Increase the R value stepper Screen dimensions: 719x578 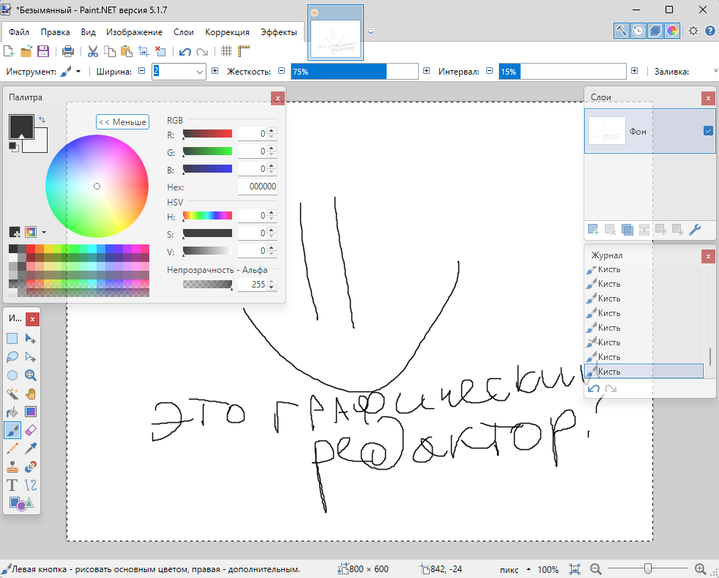tap(272, 131)
